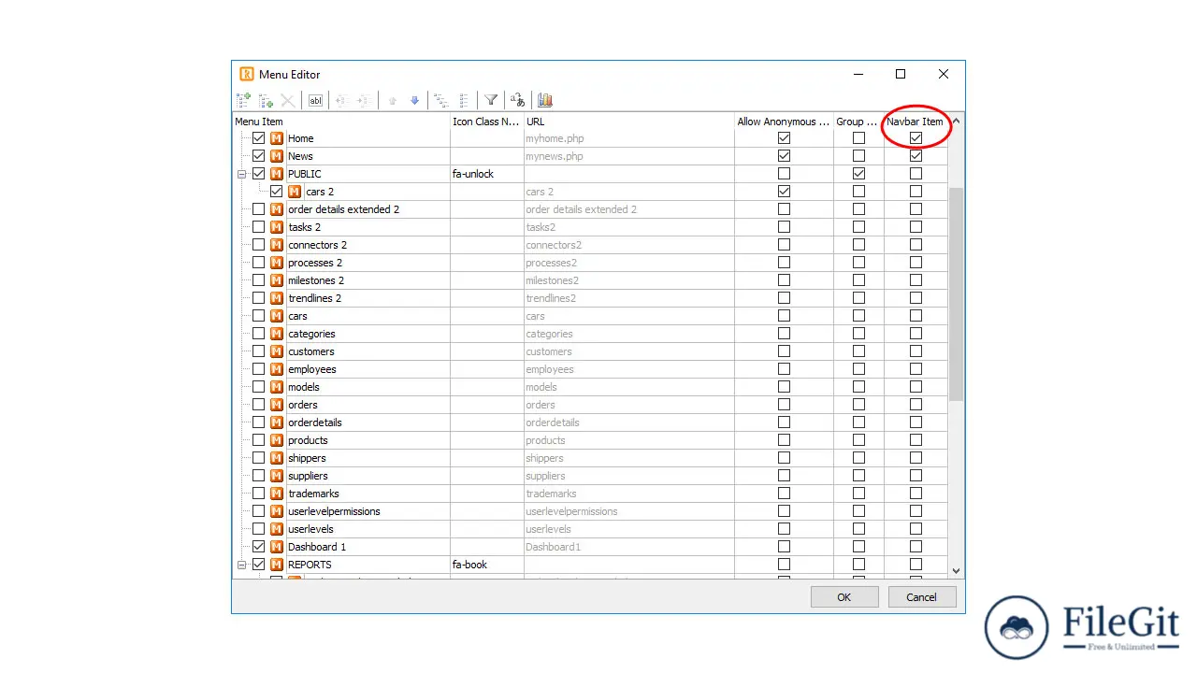Click the Add menu item toolbar icon
Viewport: 1197px width, 673px height.
click(x=244, y=100)
